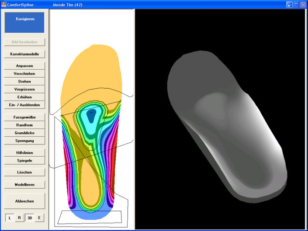The width and height of the screenshot is (308, 231).
Task: Choose the Verschieben option
Action: point(24,74)
